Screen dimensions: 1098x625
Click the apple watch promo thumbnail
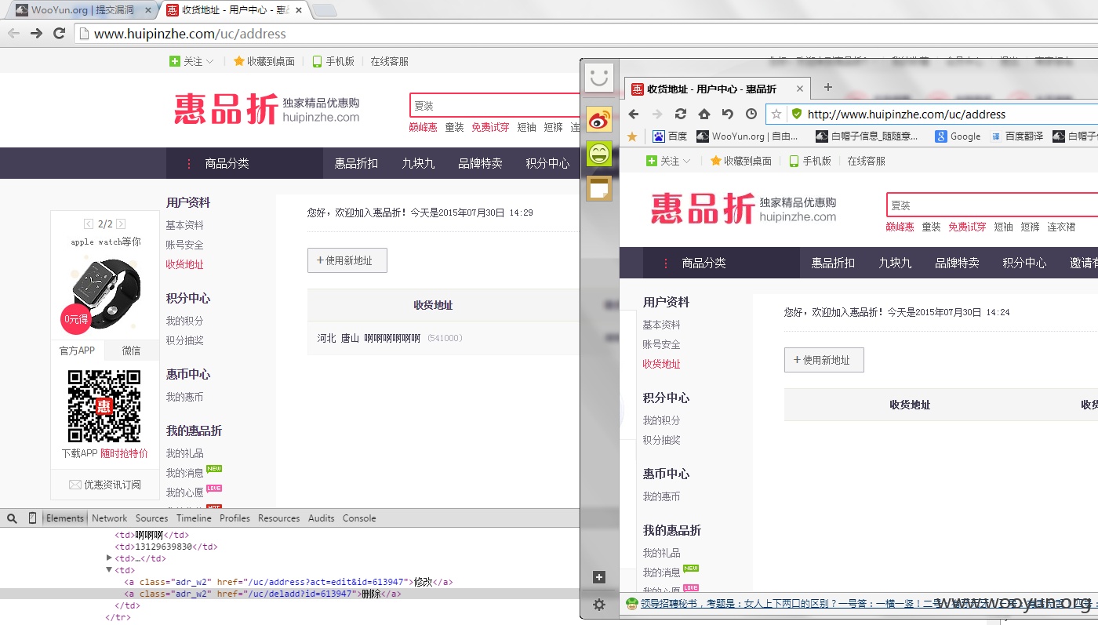tap(106, 294)
